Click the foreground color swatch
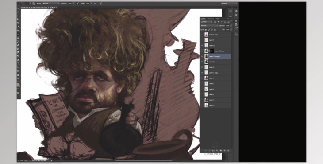The height and width of the screenshot is (164, 323). (18, 84)
